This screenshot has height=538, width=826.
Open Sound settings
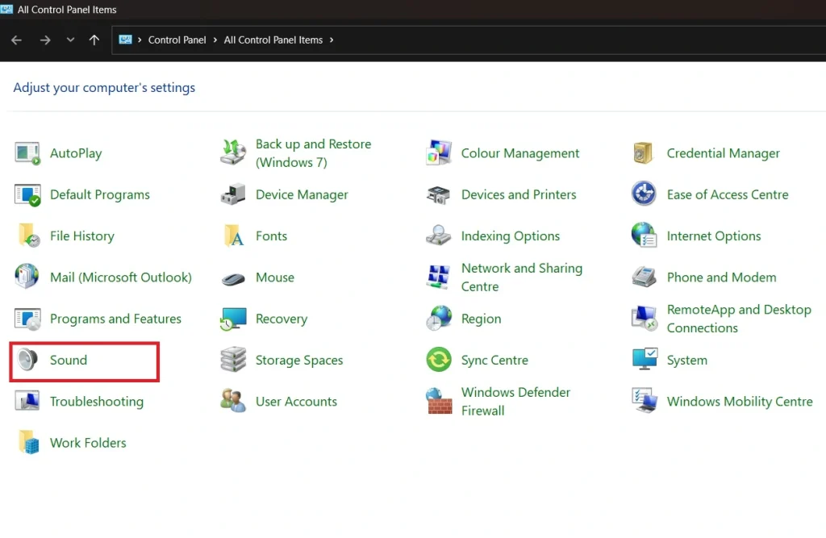69,360
